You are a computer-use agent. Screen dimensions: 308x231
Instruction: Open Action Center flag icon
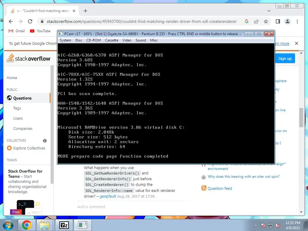pyautogui.click(x=263, y=225)
